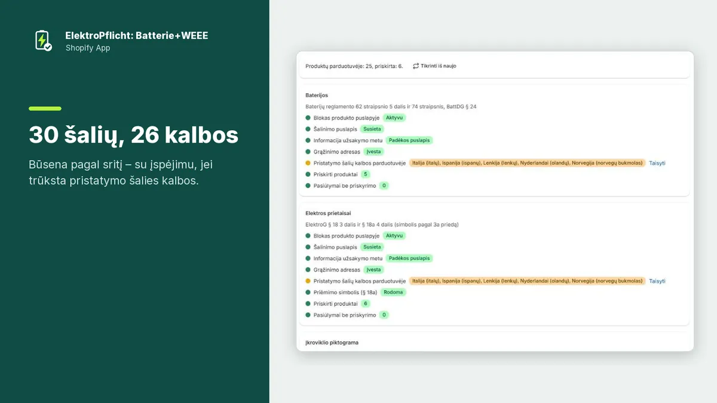This screenshot has height=403, width=717.
Task: Click 'Priėmimo simbolis (§ 18a)' row label
Action: [346, 293]
